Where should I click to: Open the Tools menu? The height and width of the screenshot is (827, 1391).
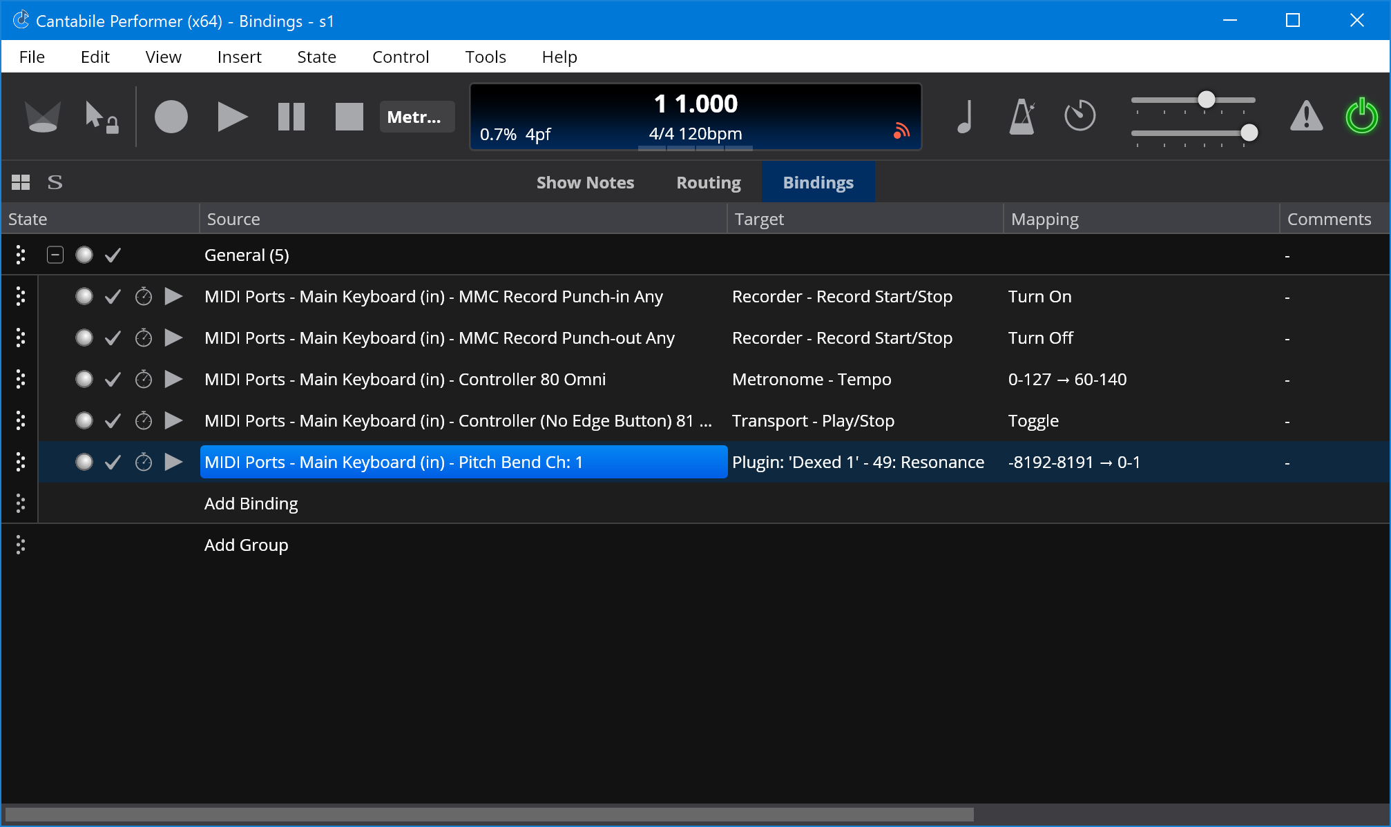point(486,57)
